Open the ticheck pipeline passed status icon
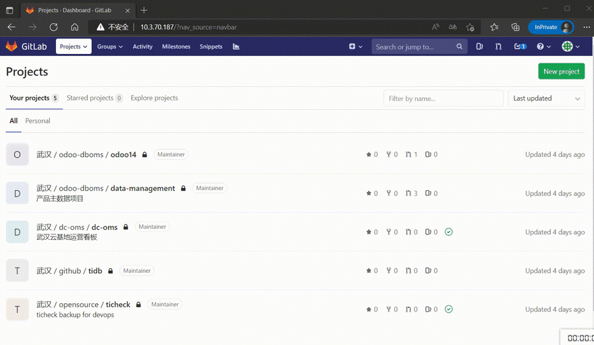 [448, 309]
